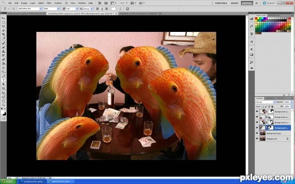Image resolution: width=295 pixels, height=184 pixels.
Task: Open the Character and Paragraph panels icon
Action: click(127, 9)
